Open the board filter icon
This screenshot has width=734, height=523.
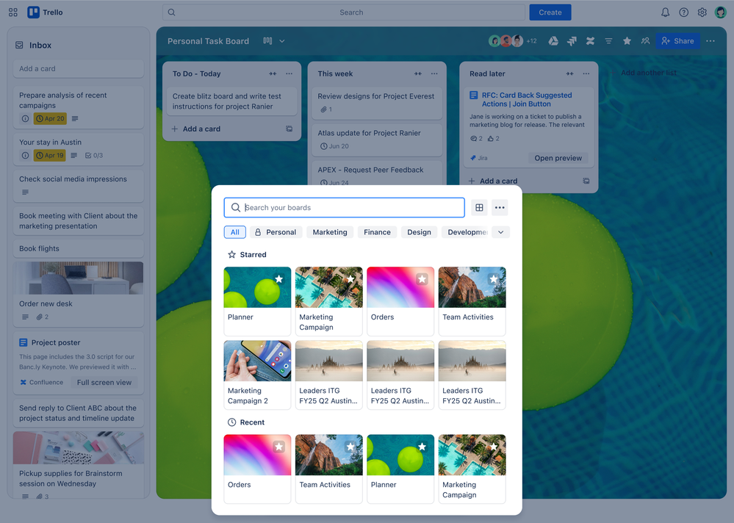608,41
